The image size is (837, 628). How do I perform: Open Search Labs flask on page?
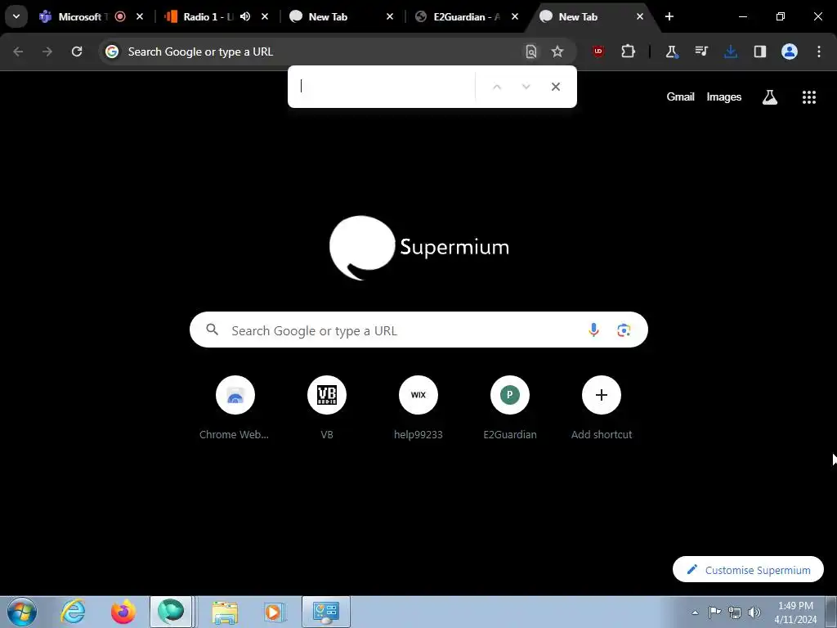tap(770, 96)
